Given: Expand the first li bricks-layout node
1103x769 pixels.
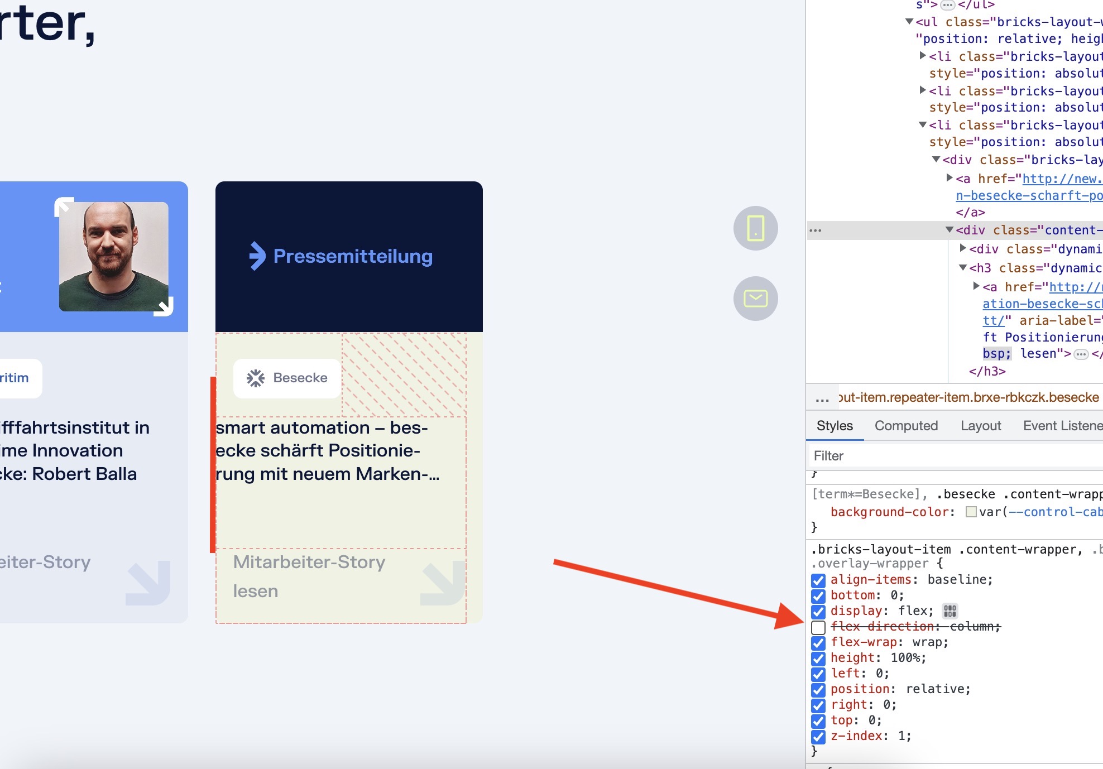Looking at the screenshot, I should point(923,56).
